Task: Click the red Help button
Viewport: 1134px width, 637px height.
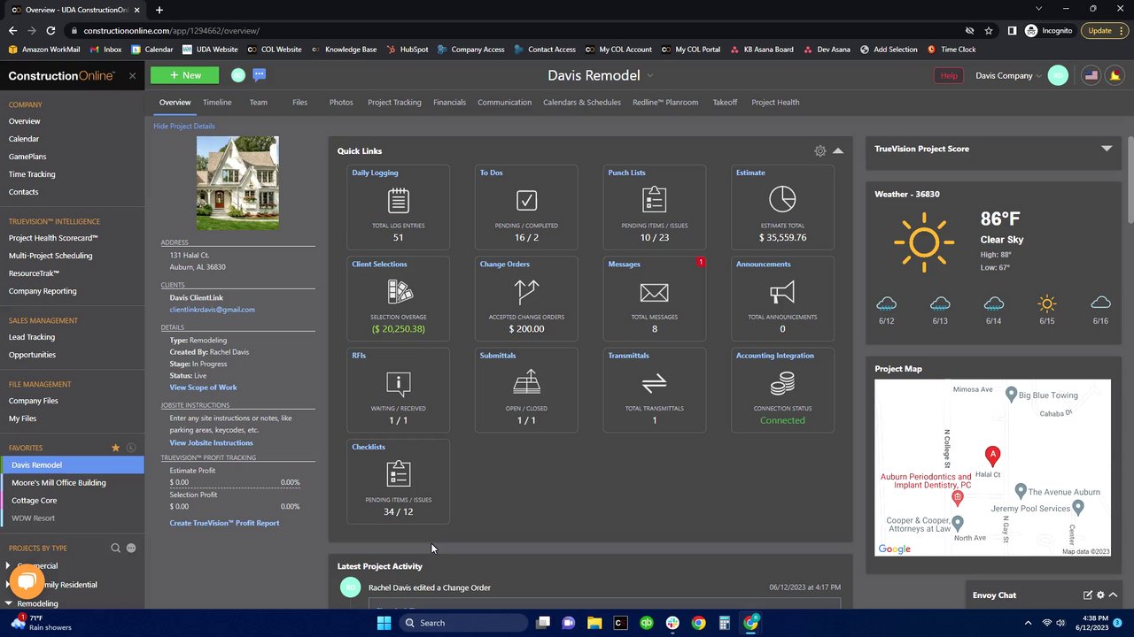Action: pos(949,76)
